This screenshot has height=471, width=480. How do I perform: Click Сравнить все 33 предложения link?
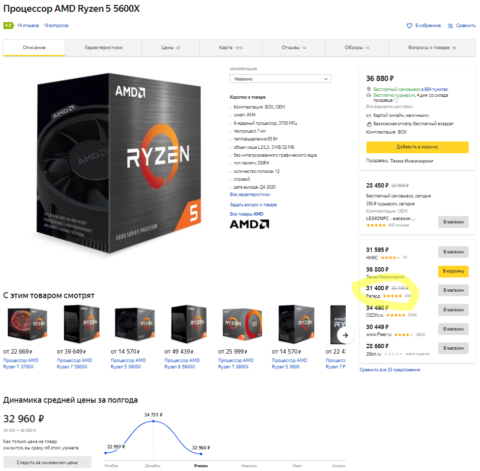tap(390, 370)
